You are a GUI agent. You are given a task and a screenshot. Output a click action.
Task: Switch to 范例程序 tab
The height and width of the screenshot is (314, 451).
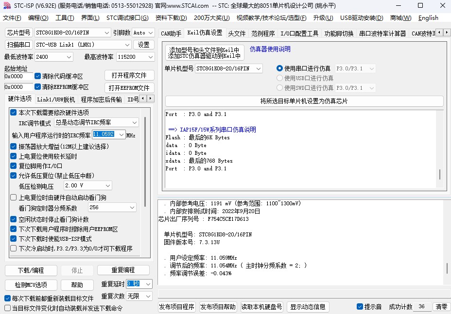pos(263,33)
